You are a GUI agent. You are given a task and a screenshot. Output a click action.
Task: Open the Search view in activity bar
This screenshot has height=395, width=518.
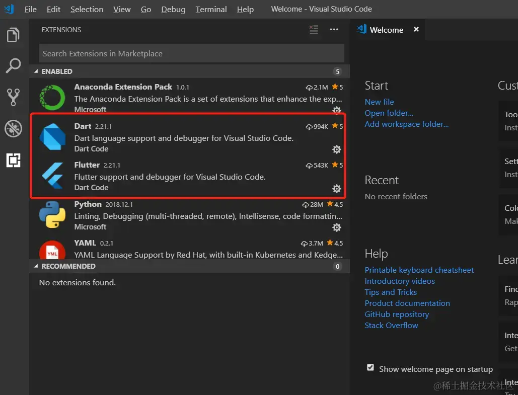click(13, 66)
